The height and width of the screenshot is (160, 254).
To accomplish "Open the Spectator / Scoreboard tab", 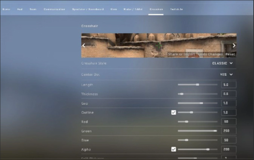I will (x=88, y=9).
